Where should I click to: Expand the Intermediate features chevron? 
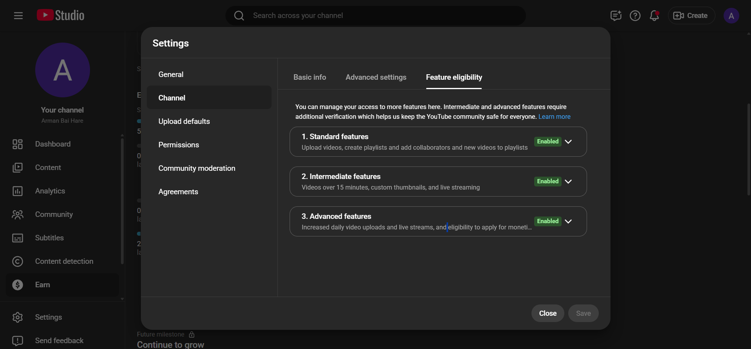pyautogui.click(x=568, y=182)
